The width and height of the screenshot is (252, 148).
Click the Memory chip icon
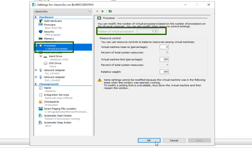pos(41,39)
